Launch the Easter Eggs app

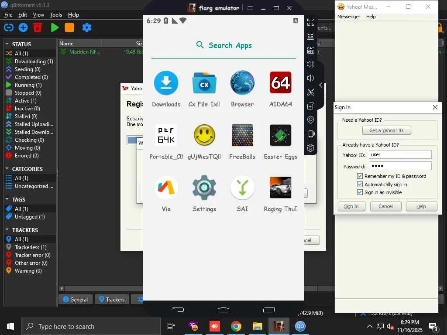click(281, 135)
